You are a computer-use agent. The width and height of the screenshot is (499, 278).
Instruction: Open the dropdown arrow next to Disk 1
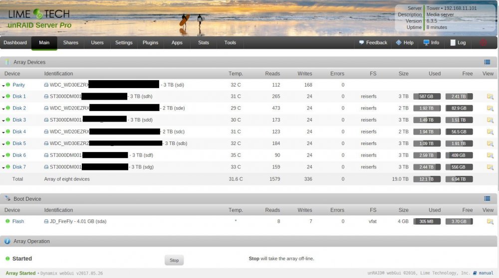[3, 97]
